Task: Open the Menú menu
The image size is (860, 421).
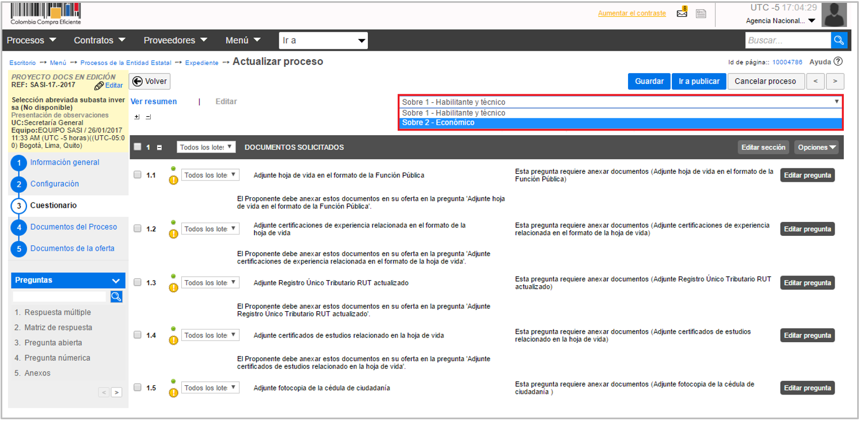Action: (x=243, y=40)
